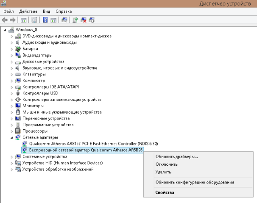Click the Видеоадаптеры display adapter icon

coord(18,55)
